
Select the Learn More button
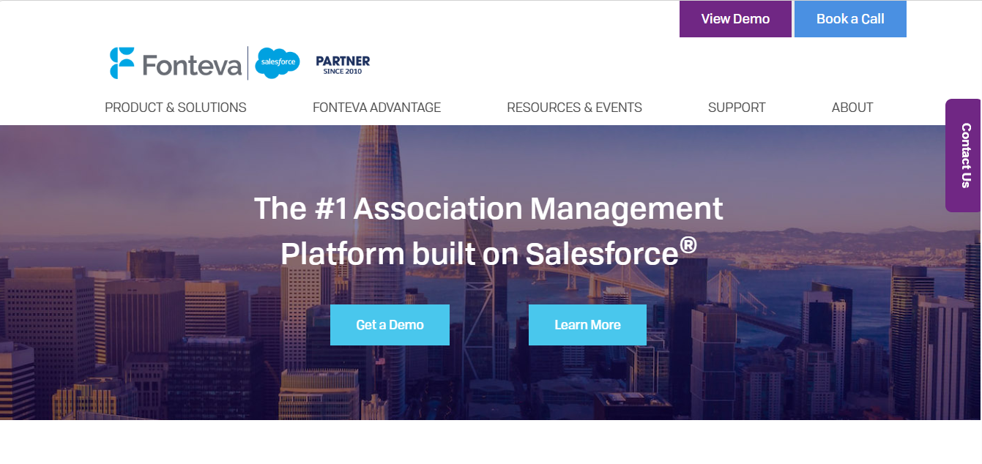tap(587, 325)
